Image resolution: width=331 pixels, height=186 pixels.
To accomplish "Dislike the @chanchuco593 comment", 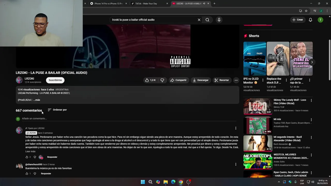I will pyautogui.click(x=35, y=174).
